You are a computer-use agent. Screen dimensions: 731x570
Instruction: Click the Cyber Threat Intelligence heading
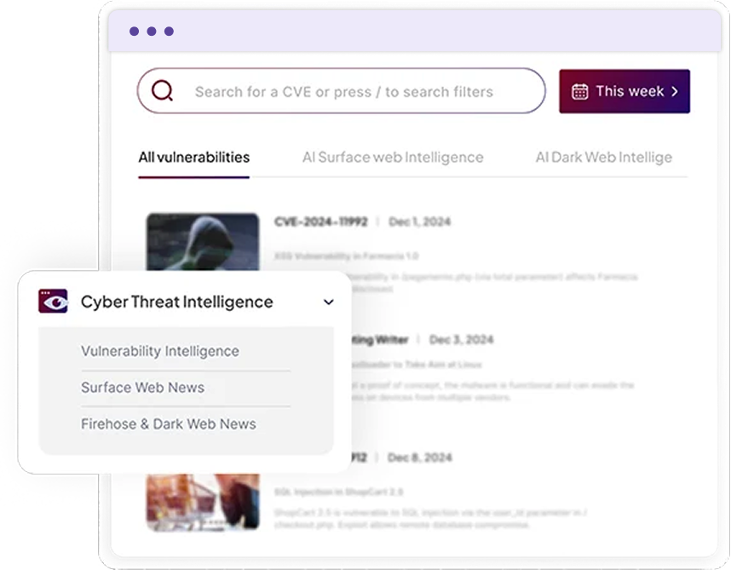pos(177,302)
